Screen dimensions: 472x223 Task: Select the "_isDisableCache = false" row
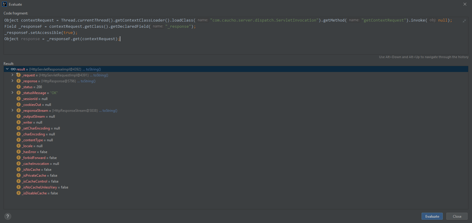(236, 193)
